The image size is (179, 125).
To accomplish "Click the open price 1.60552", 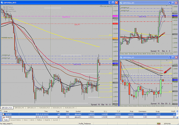I will pyautogui.click(x=91, y=114).
